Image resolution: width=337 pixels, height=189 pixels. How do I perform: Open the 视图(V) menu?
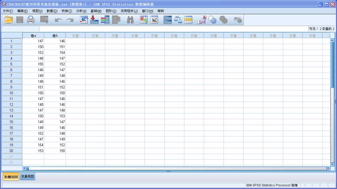(37, 11)
